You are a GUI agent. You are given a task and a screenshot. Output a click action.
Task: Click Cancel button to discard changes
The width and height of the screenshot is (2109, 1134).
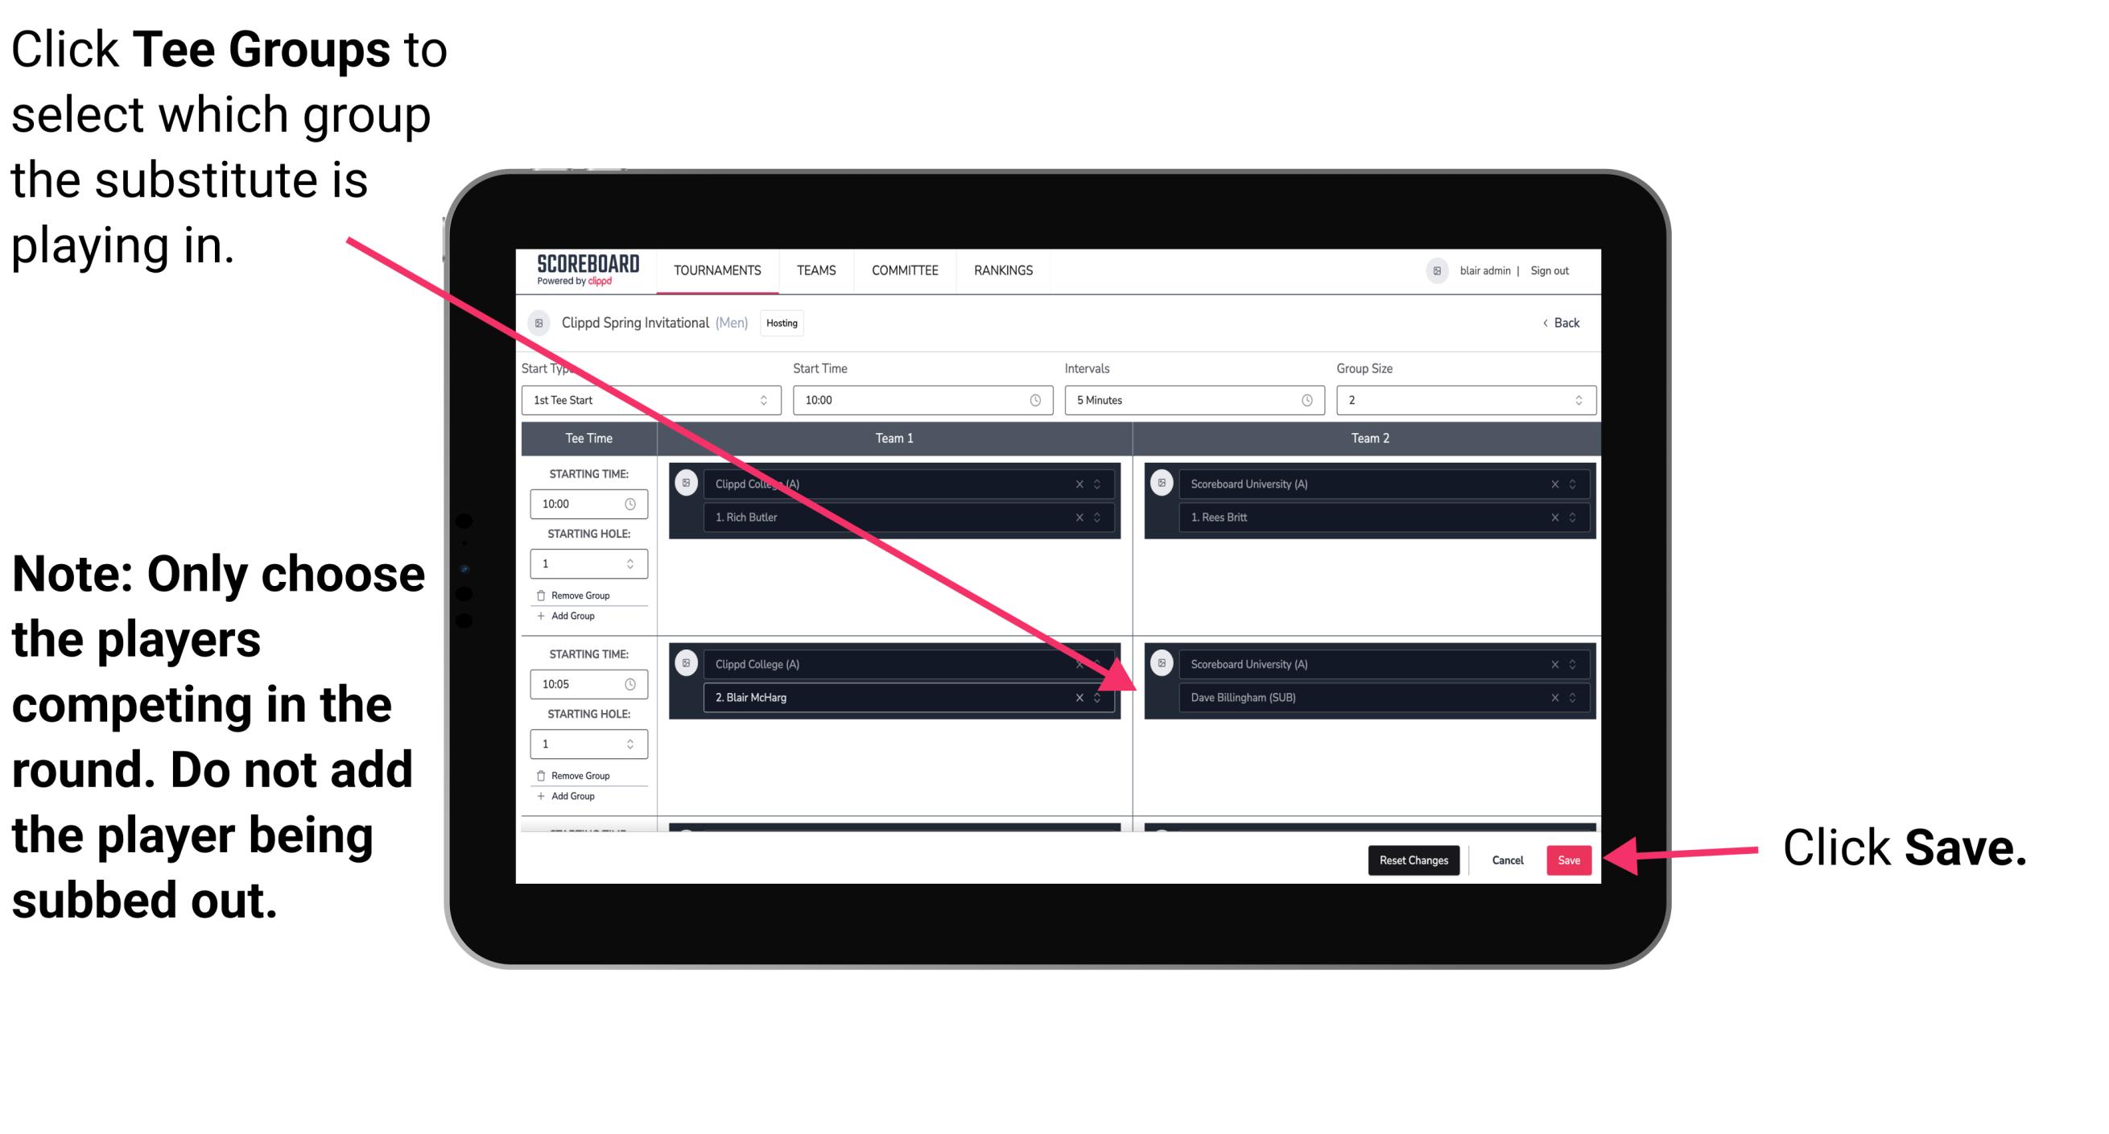[x=1508, y=860]
